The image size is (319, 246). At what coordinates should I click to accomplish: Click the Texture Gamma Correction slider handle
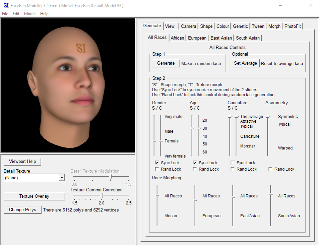(x=102, y=195)
